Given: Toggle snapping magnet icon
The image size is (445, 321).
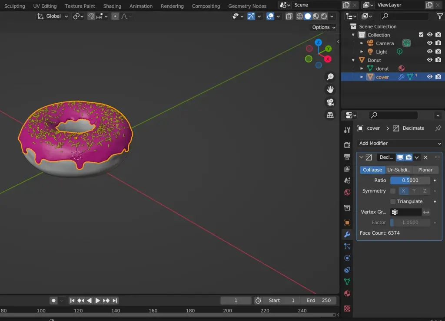Looking at the screenshot, I should pos(91,16).
